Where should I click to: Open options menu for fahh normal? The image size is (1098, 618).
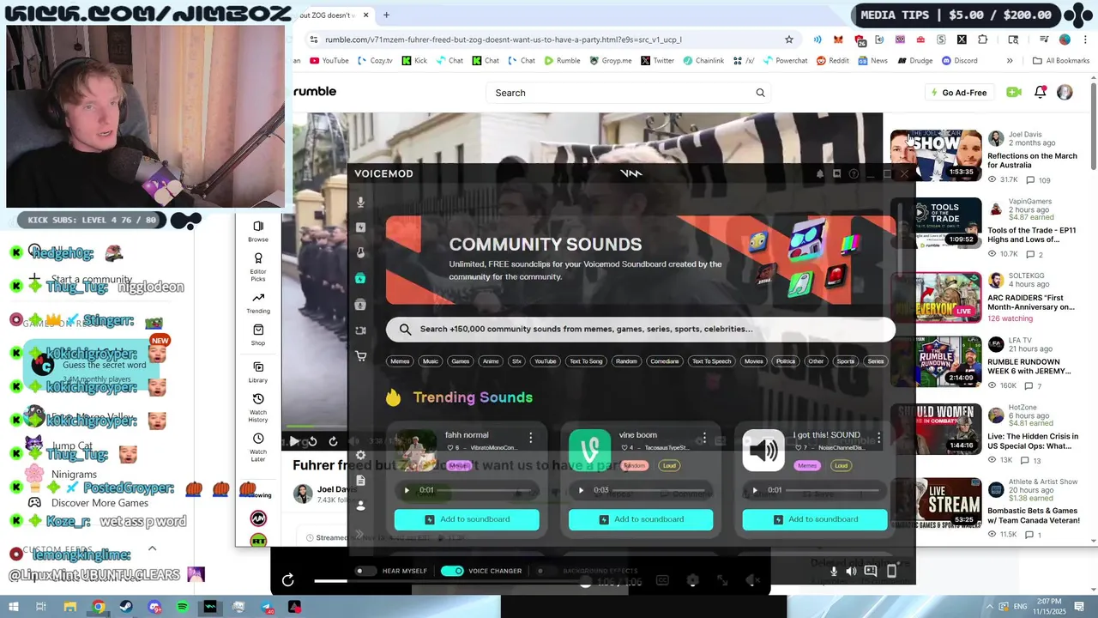click(530, 438)
